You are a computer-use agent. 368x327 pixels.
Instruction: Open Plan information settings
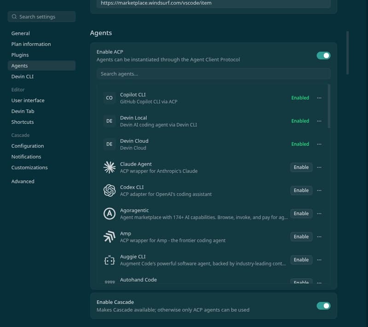pyautogui.click(x=41, y=44)
